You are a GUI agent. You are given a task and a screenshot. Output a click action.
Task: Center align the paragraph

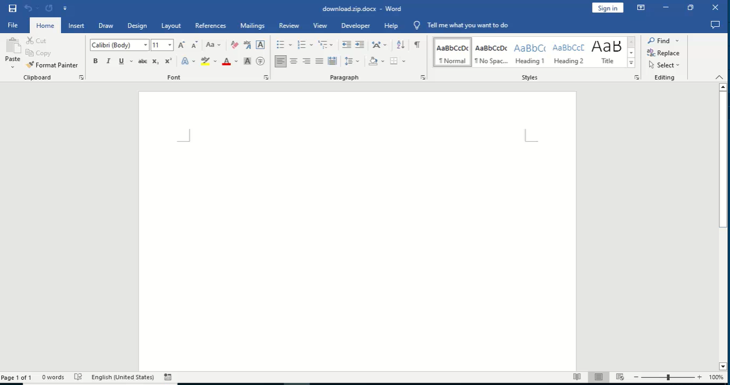[294, 61]
